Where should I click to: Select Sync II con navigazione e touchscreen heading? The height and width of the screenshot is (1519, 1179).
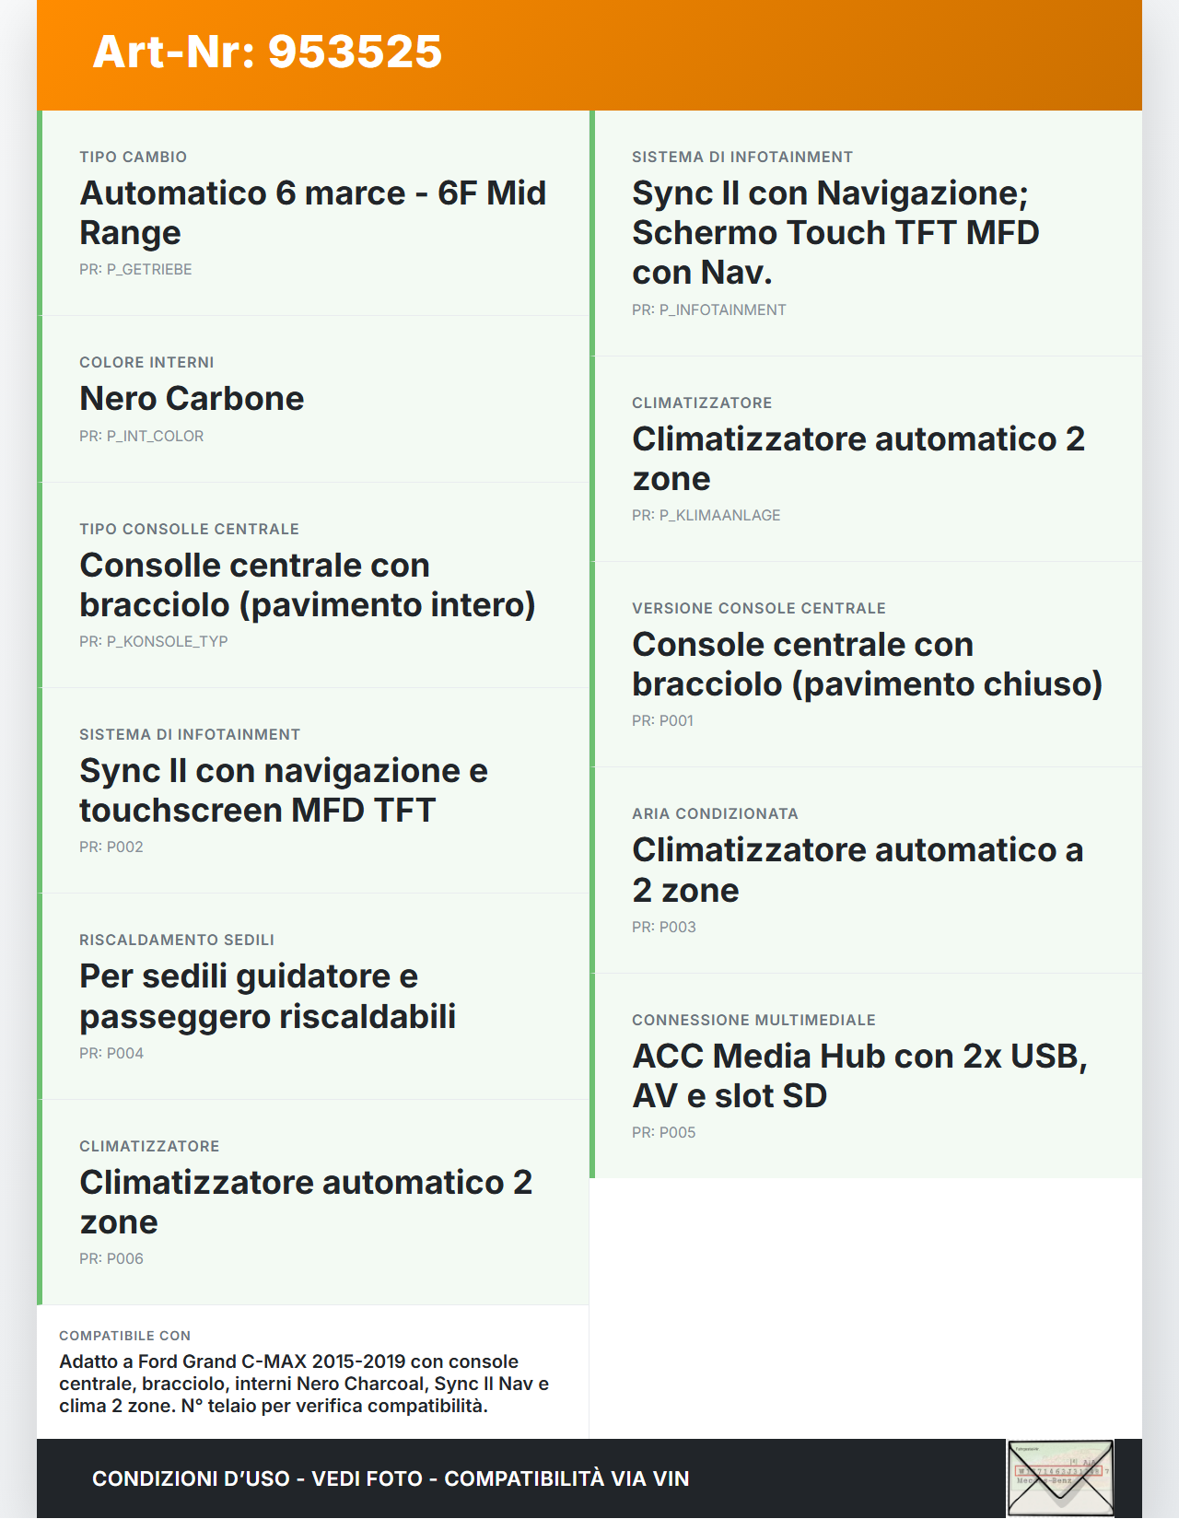coord(283,790)
